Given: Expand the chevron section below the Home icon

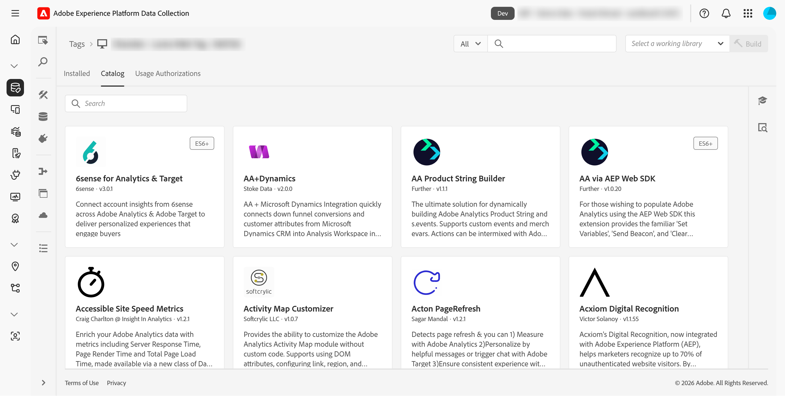Looking at the screenshot, I should pyautogui.click(x=14, y=66).
